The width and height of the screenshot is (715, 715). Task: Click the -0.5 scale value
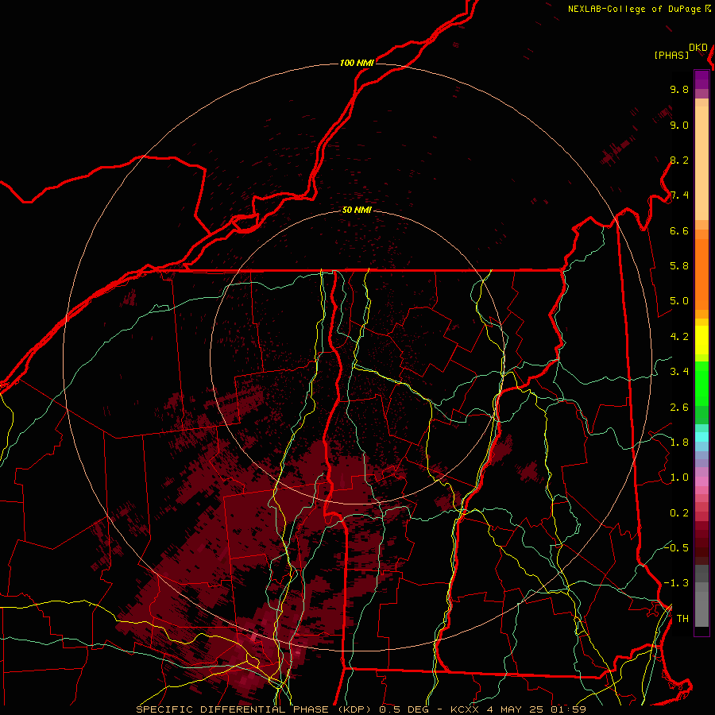(676, 547)
